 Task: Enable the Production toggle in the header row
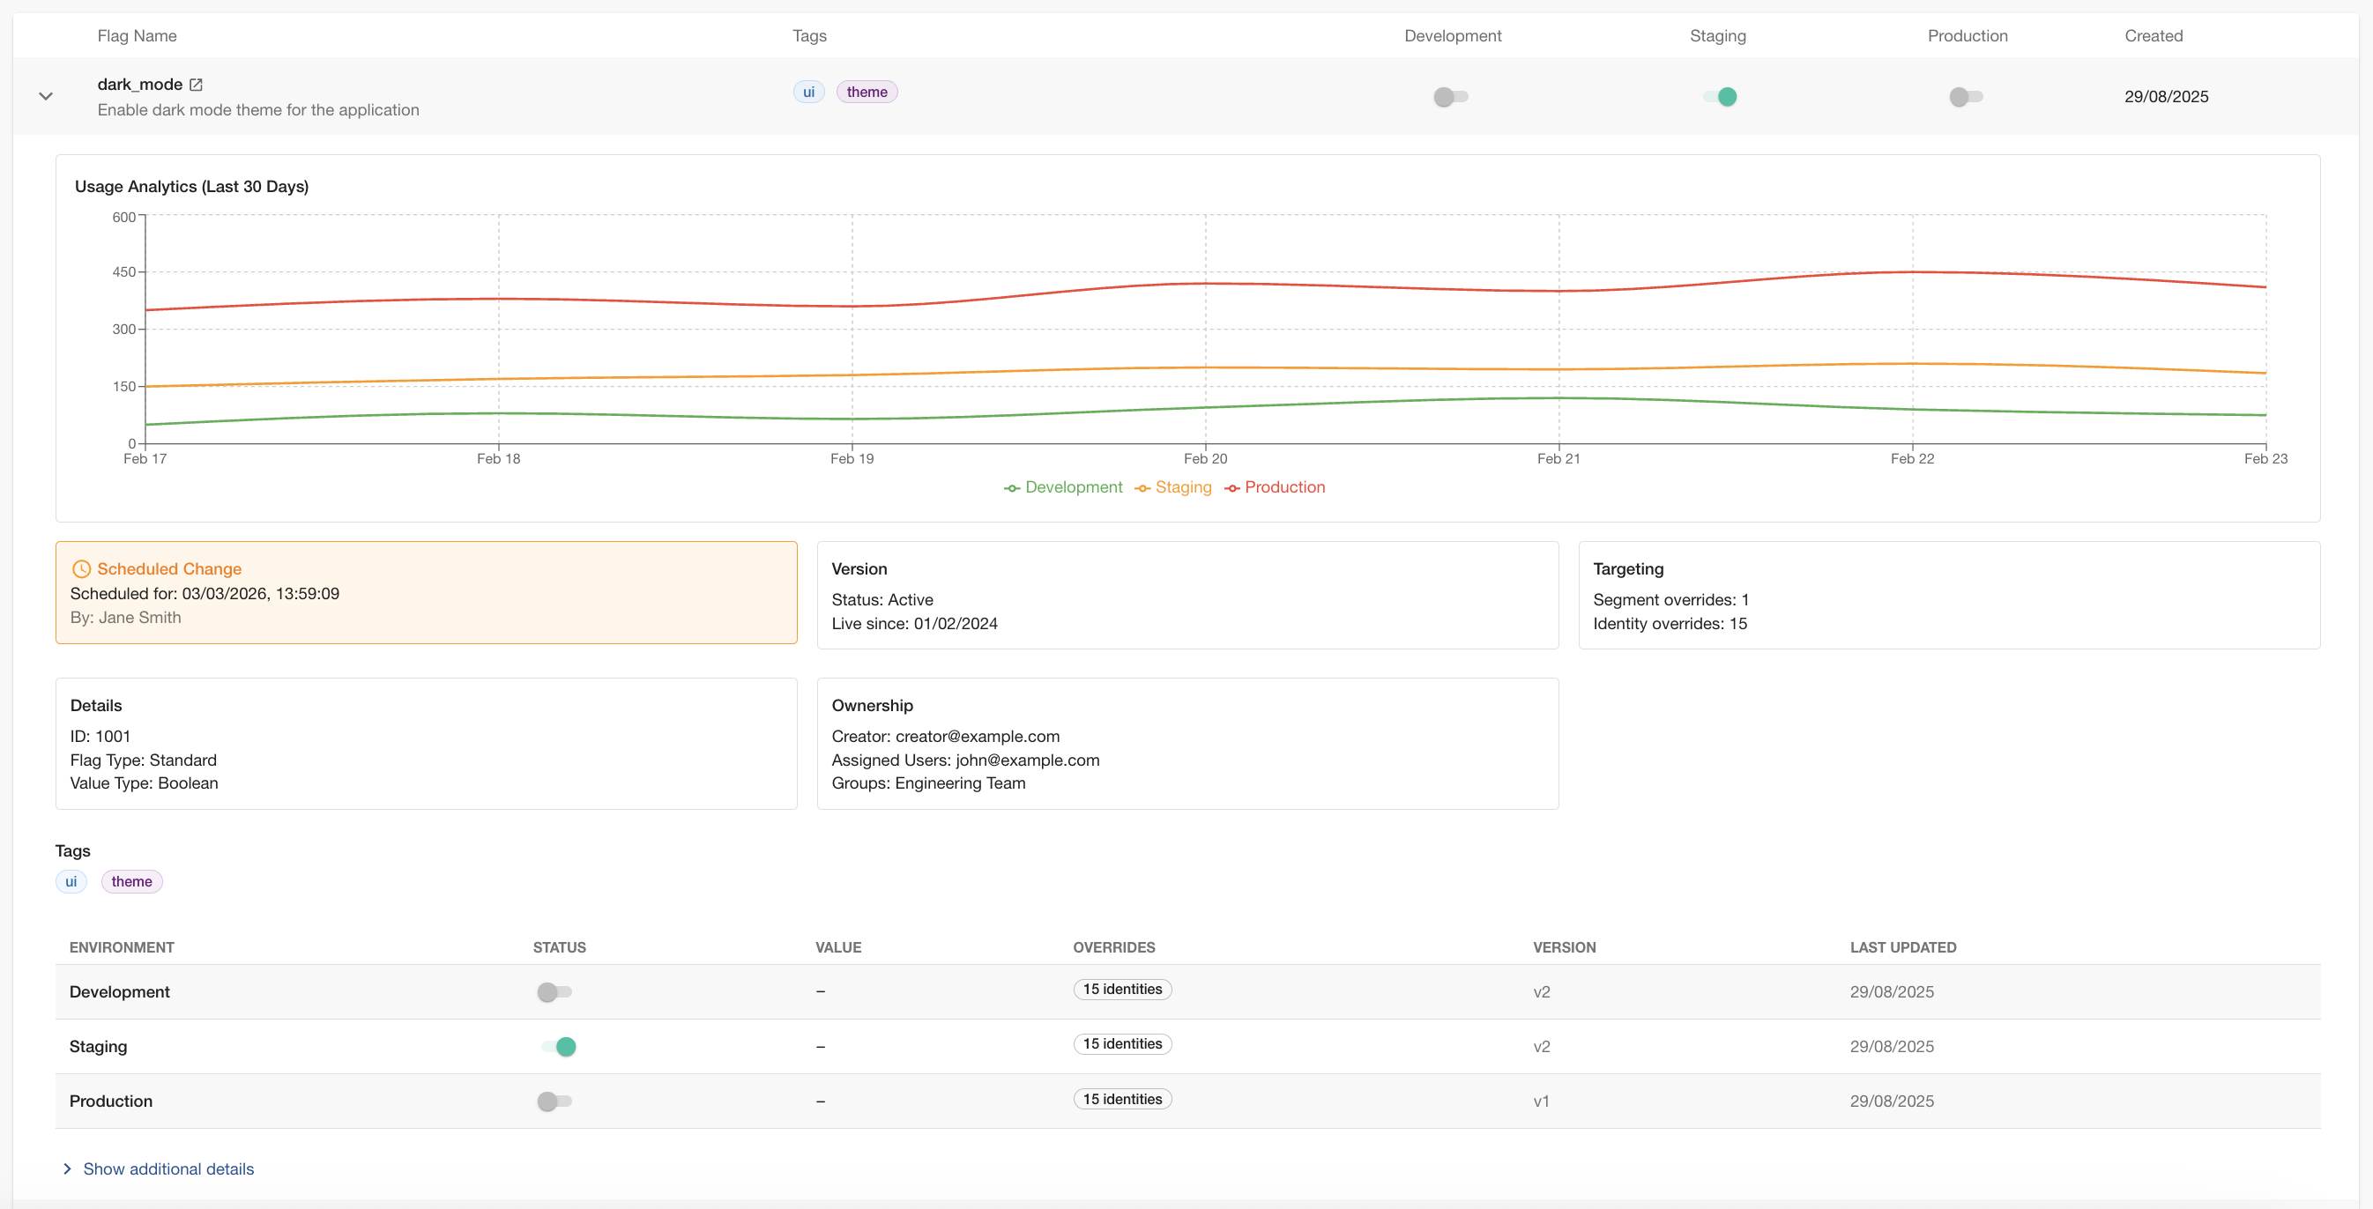point(1965,96)
